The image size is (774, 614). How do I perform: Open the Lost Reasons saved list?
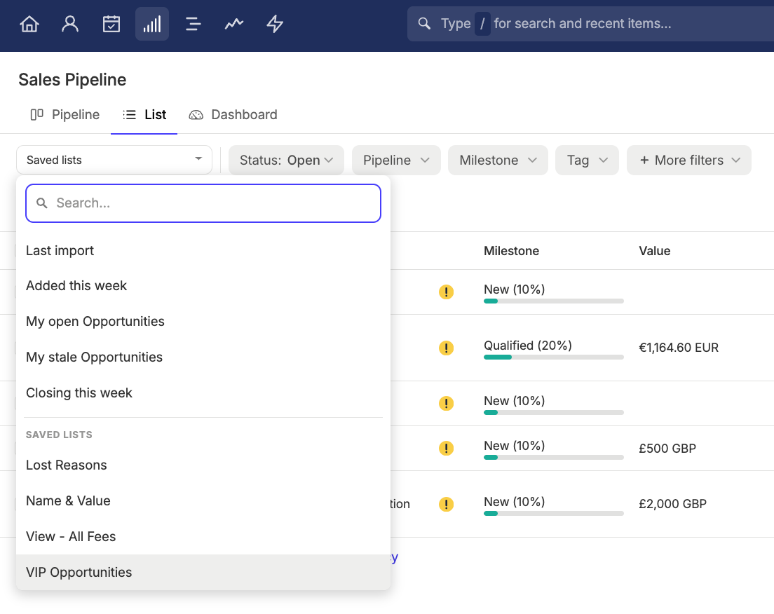[x=203, y=465]
